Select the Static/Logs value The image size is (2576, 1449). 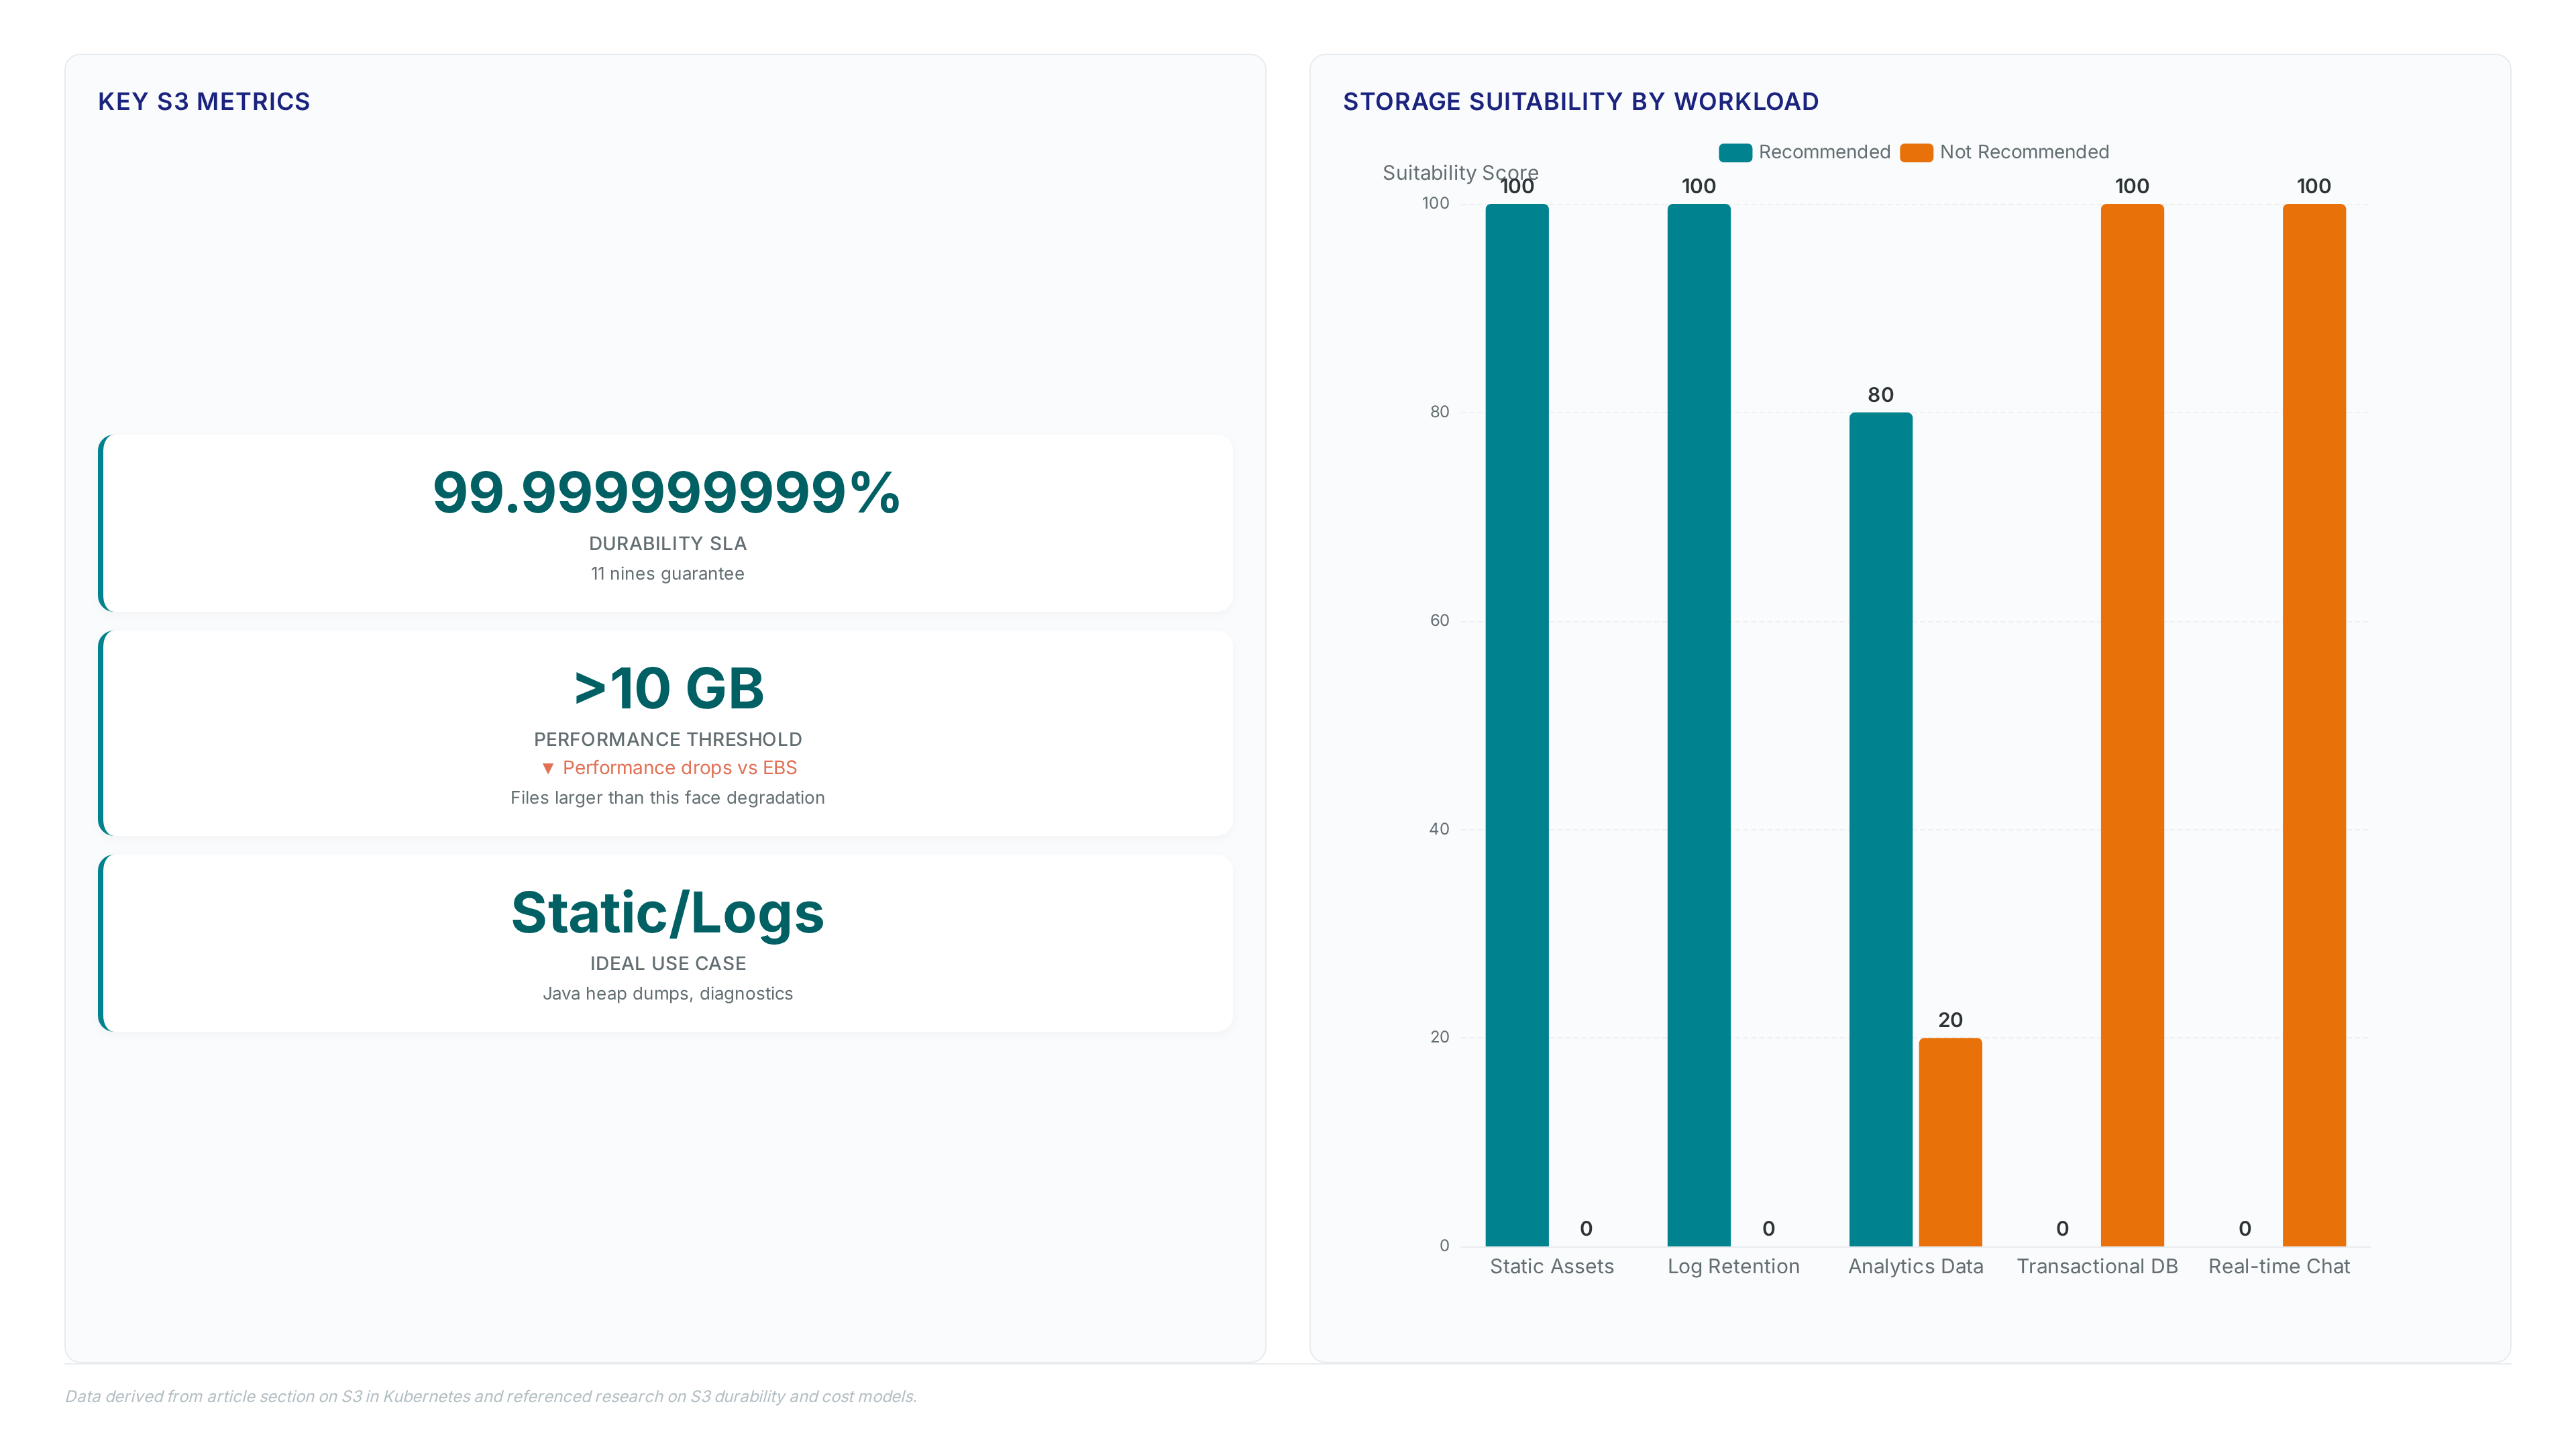(667, 912)
